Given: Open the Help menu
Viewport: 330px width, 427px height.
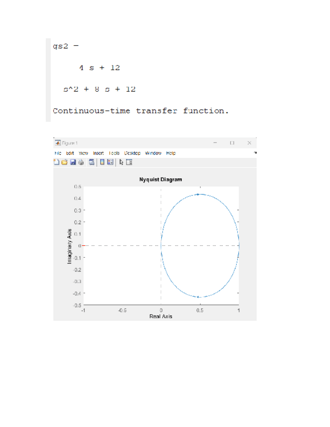Looking at the screenshot, I should click(x=171, y=153).
